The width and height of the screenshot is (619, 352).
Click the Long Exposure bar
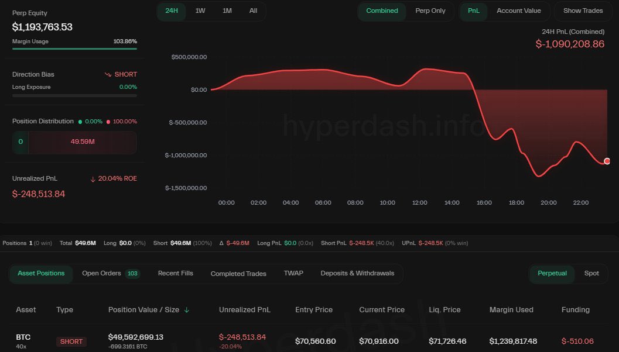[x=74, y=95]
